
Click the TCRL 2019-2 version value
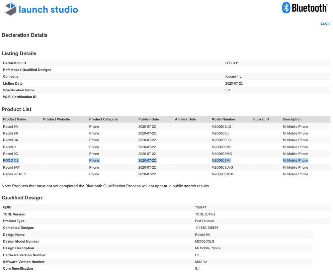(205, 214)
